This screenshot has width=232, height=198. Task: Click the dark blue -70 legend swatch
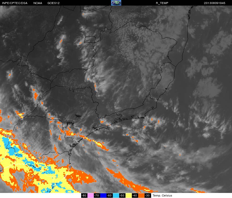[103, 195]
